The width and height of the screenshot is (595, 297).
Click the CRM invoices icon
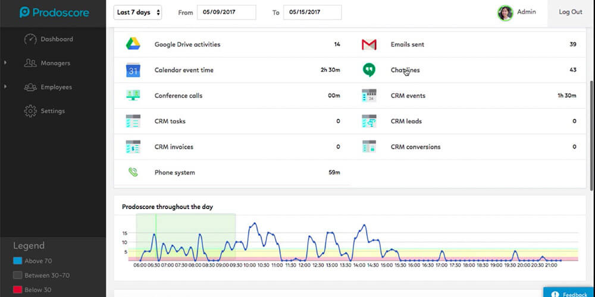click(x=133, y=147)
